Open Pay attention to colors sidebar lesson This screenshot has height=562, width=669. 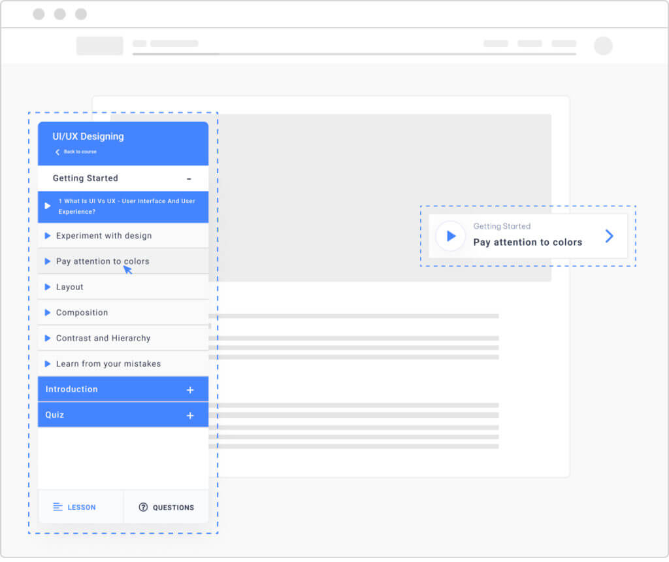123,261
